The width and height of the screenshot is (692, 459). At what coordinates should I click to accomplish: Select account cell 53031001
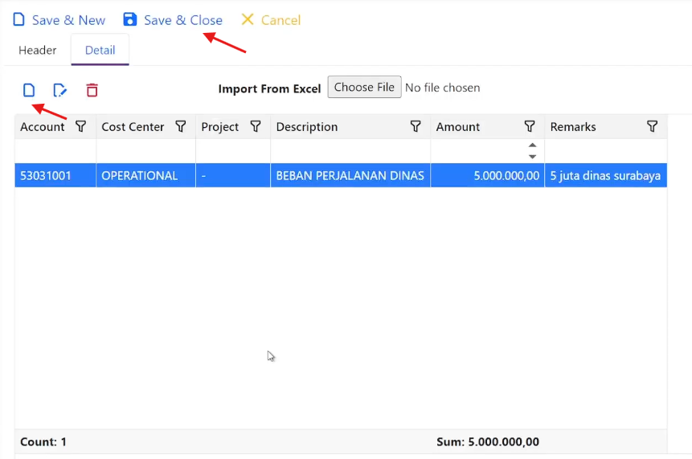[x=55, y=175]
